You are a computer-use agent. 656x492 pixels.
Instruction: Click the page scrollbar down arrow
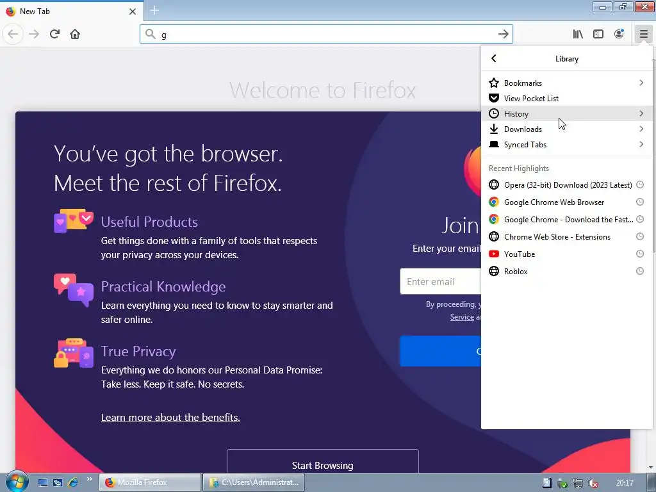coord(650,467)
